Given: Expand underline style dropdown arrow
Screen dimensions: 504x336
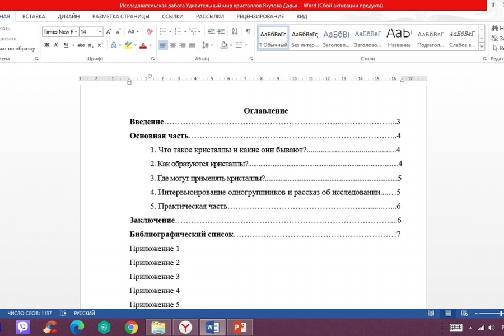Looking at the screenshot, I should point(73,45).
